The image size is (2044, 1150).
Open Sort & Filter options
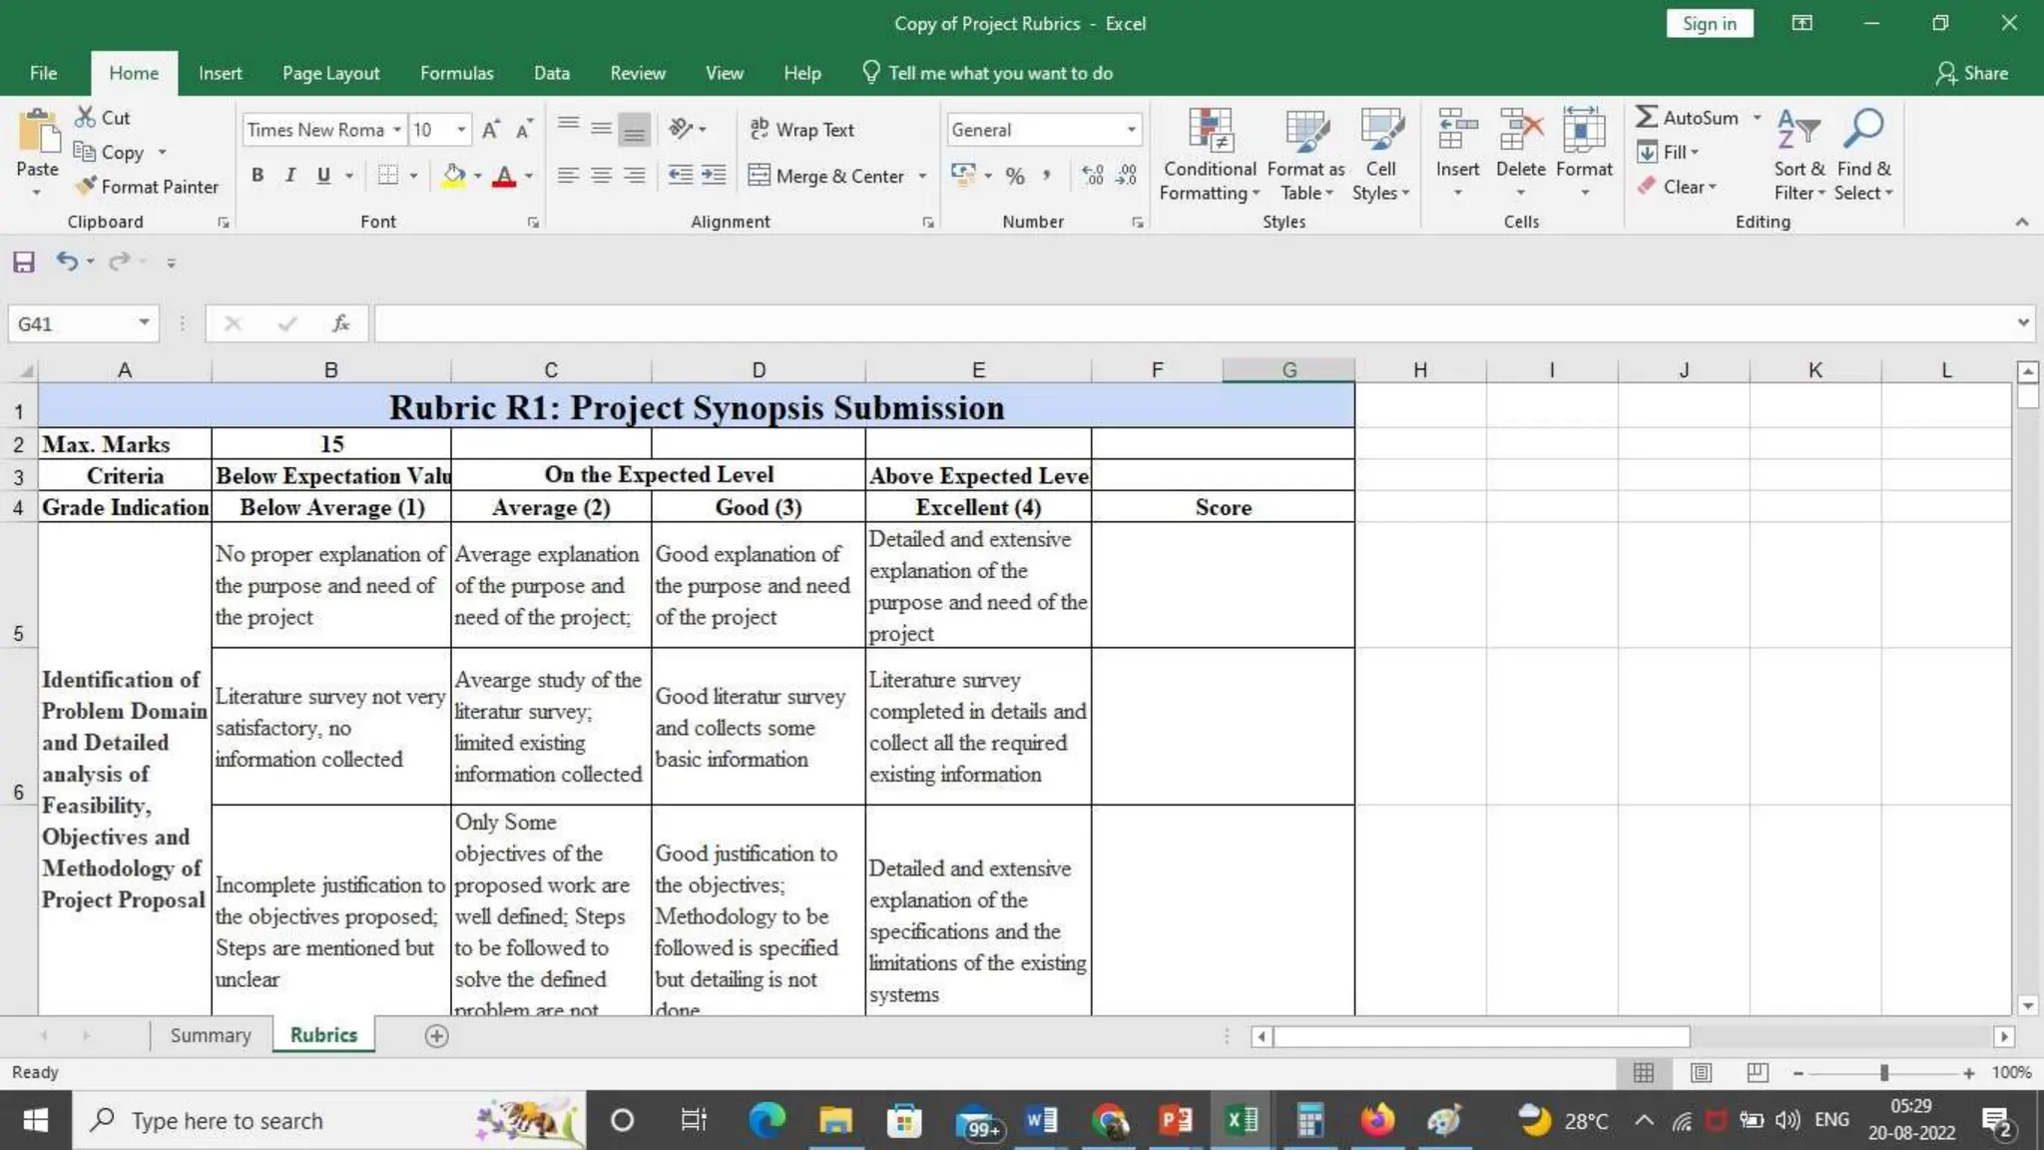(1799, 156)
